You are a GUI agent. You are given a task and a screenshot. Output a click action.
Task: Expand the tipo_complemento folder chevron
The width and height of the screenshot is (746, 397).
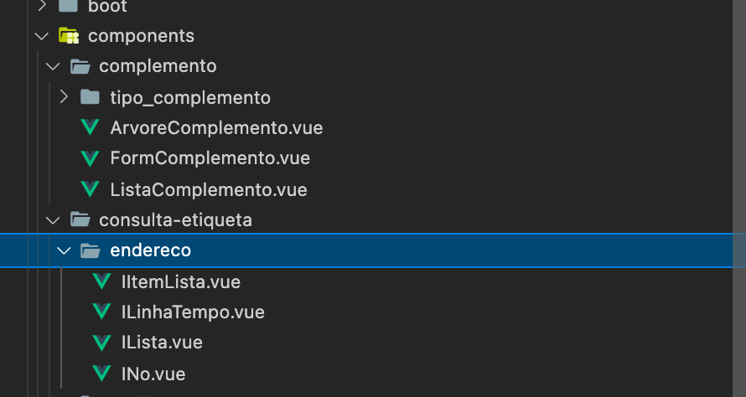64,98
